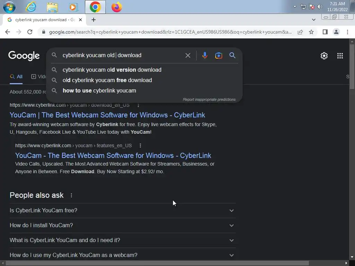Open the Chrome profile avatar menu
The height and width of the screenshot is (266, 355).
click(x=336, y=32)
